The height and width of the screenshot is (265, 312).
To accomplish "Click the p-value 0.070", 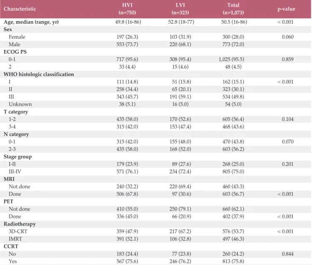I will click(288, 141).
